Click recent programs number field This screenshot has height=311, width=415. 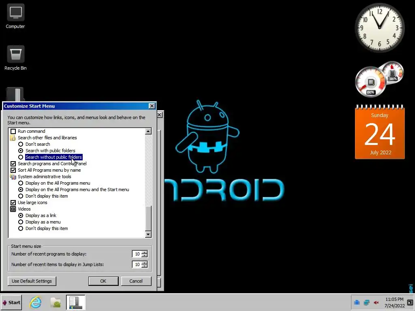pos(137,254)
